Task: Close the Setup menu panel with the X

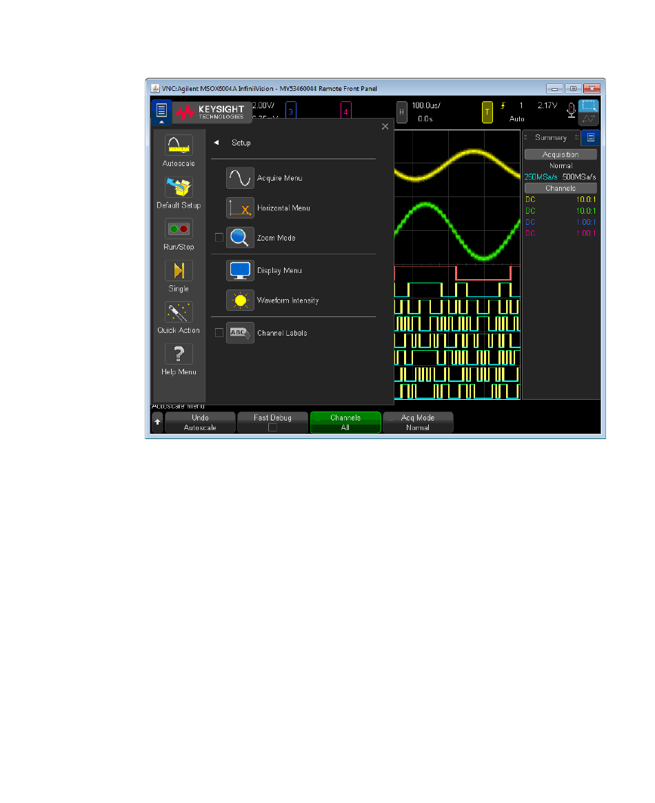Action: (385, 127)
